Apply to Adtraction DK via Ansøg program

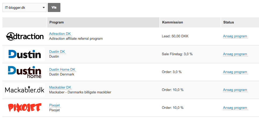click(235, 36)
